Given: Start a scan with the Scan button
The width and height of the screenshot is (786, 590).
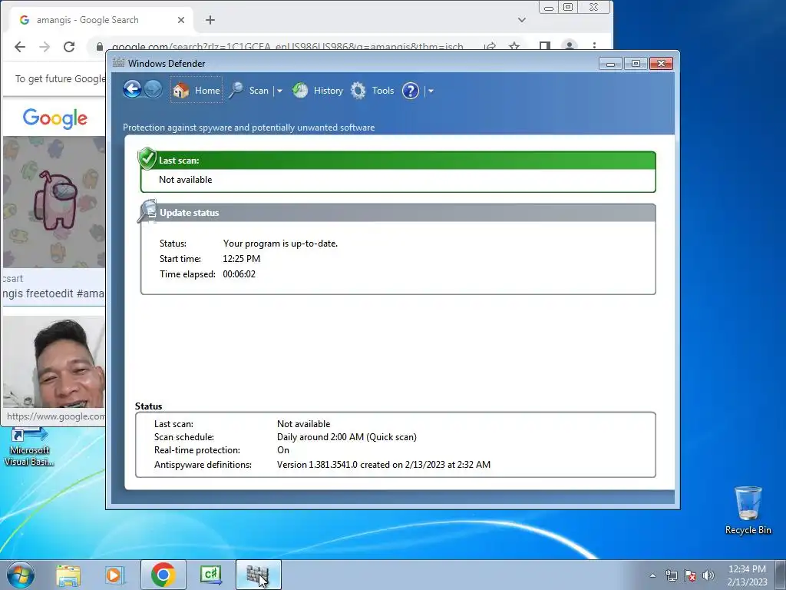Looking at the screenshot, I should (x=249, y=91).
